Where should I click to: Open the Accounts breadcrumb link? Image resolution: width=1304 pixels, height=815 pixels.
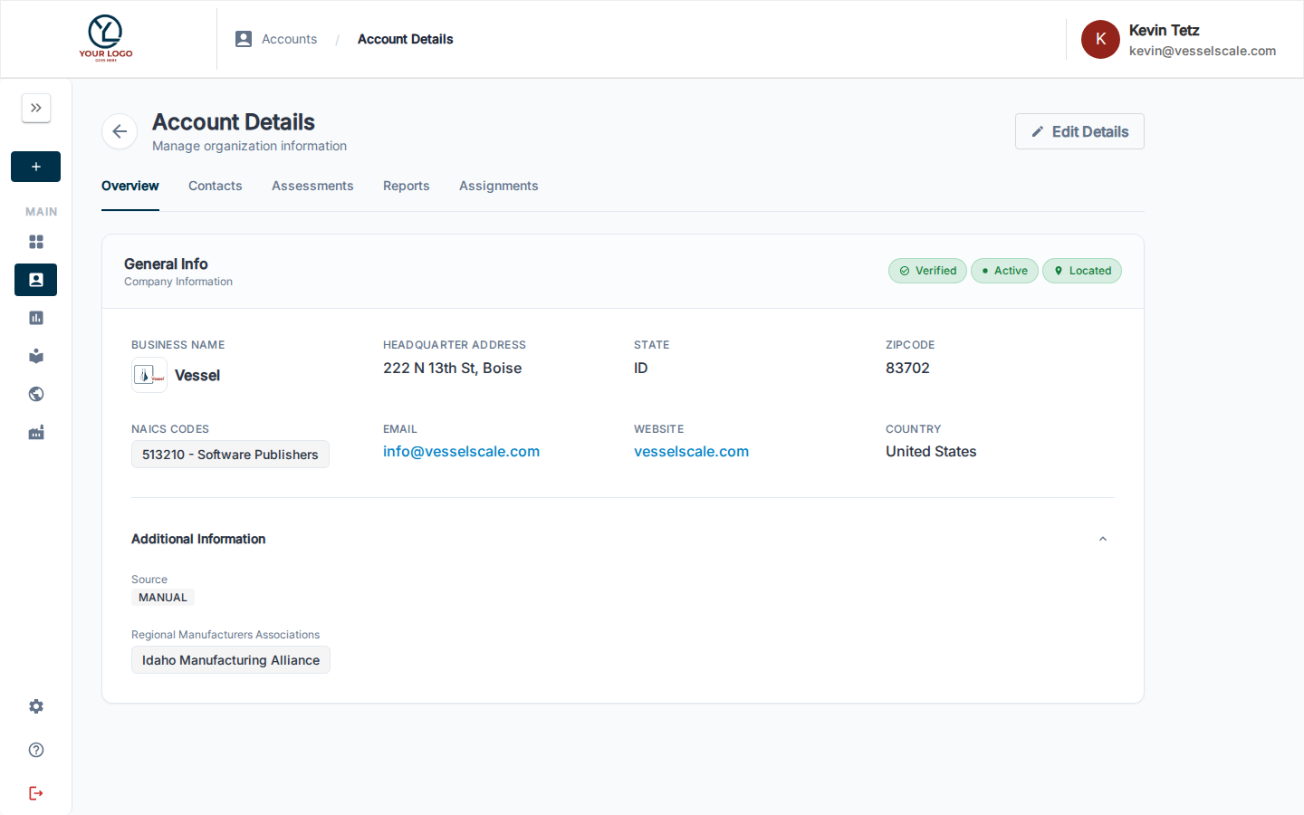click(x=289, y=39)
